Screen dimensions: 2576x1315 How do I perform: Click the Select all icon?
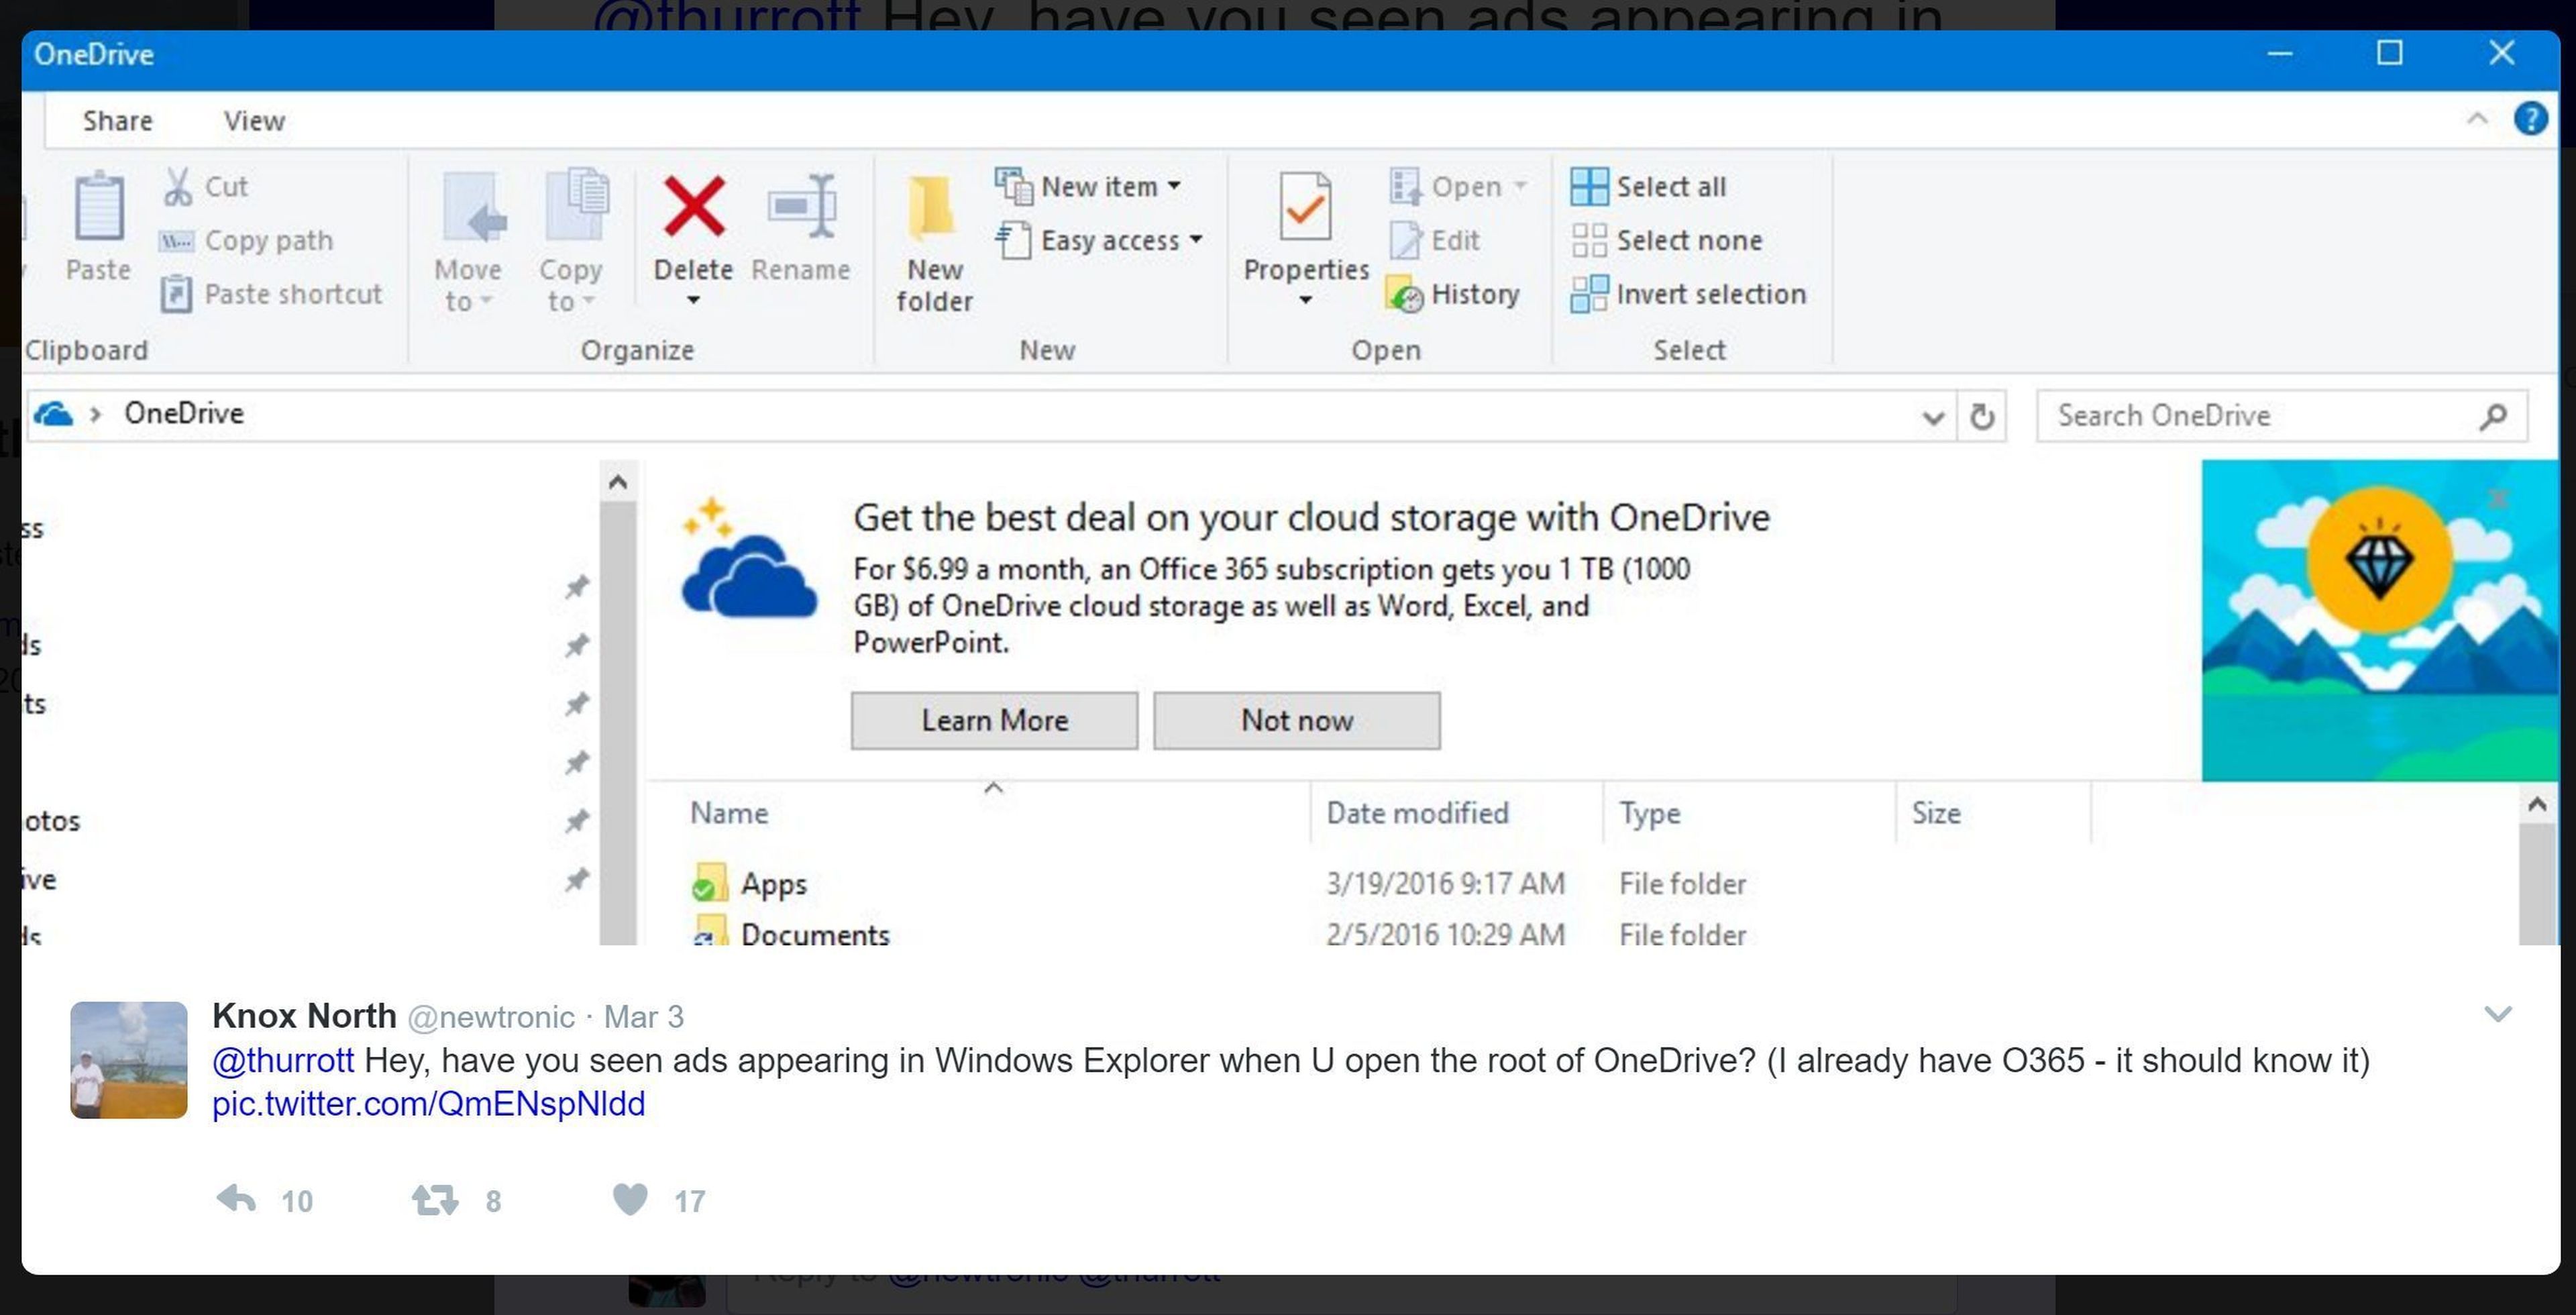tap(1589, 187)
